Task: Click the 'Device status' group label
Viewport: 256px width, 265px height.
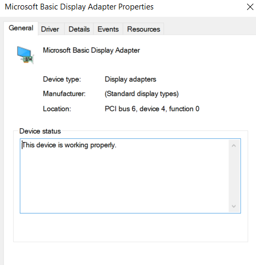Action: pos(40,131)
